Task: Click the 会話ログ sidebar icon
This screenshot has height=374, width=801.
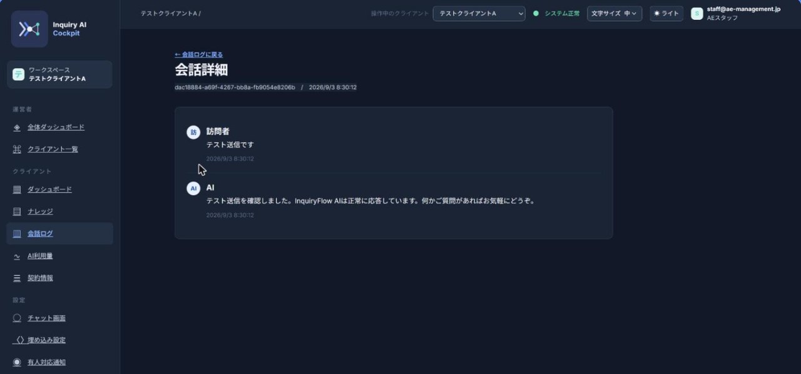Action: 17,234
